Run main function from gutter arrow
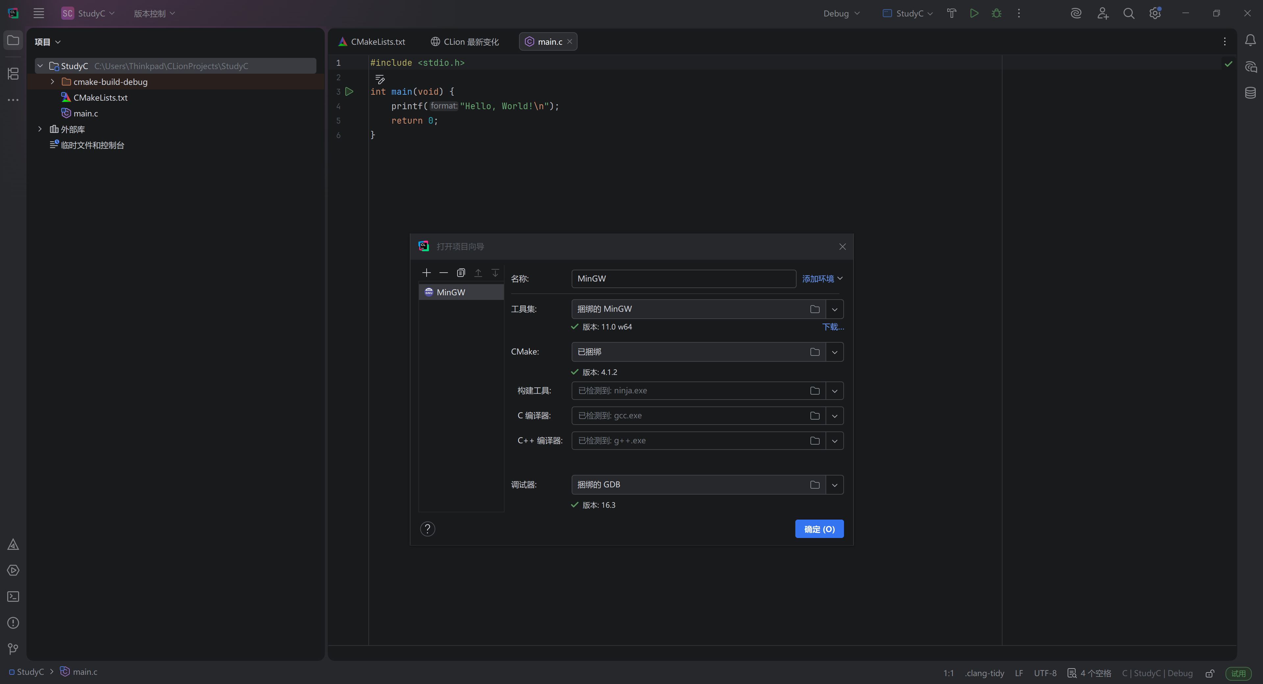Image resolution: width=1263 pixels, height=684 pixels. [x=349, y=92]
